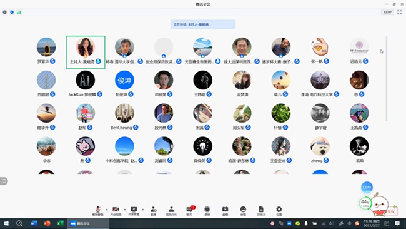Viewport: 406px width, 229px height.
Task: Expand the video options arrow
Action: tap(125, 209)
